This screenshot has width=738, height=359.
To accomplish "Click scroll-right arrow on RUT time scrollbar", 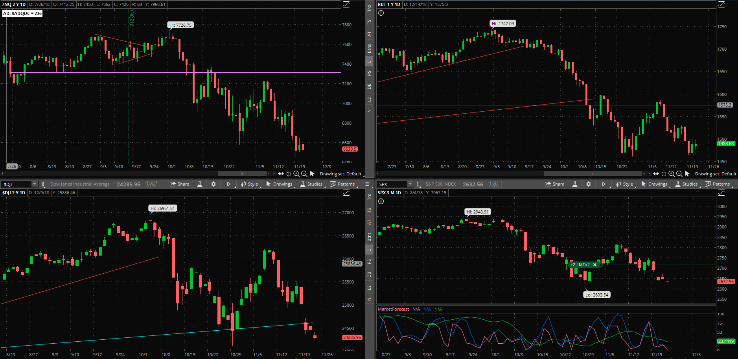I will pyautogui.click(x=648, y=173).
